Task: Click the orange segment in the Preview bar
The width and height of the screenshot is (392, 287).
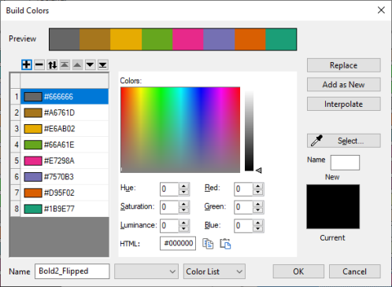Action: coord(250,39)
